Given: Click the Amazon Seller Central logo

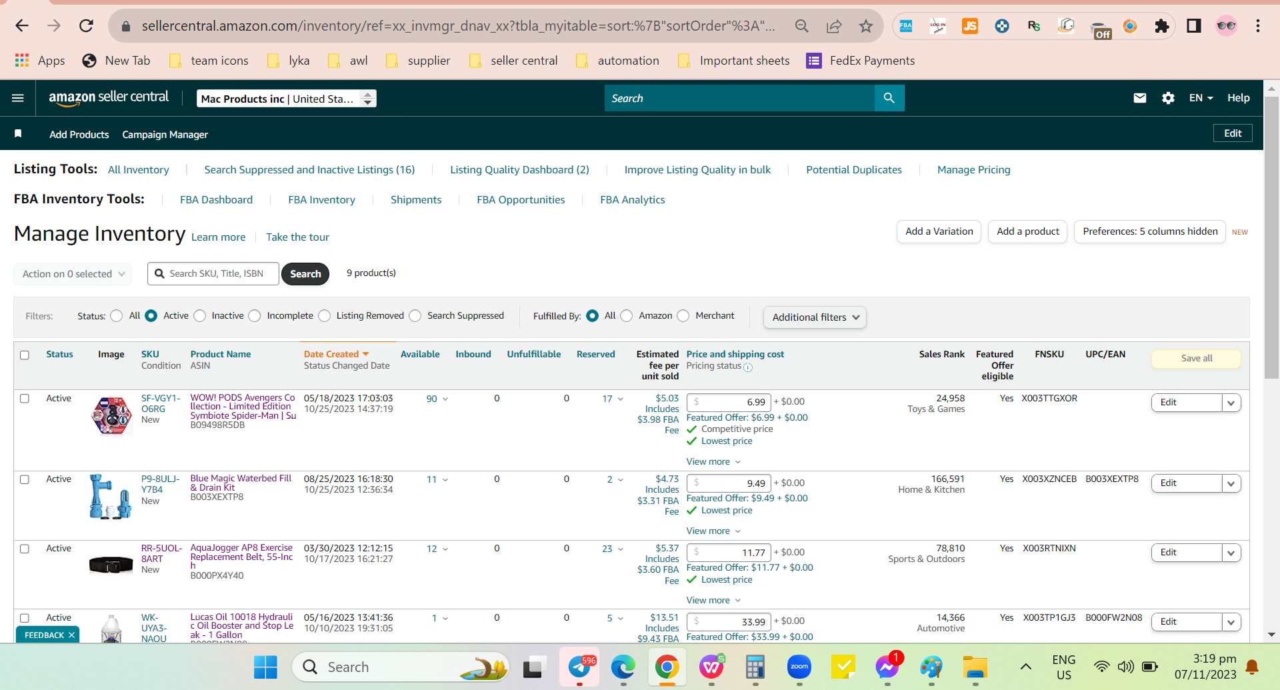Looking at the screenshot, I should [109, 97].
